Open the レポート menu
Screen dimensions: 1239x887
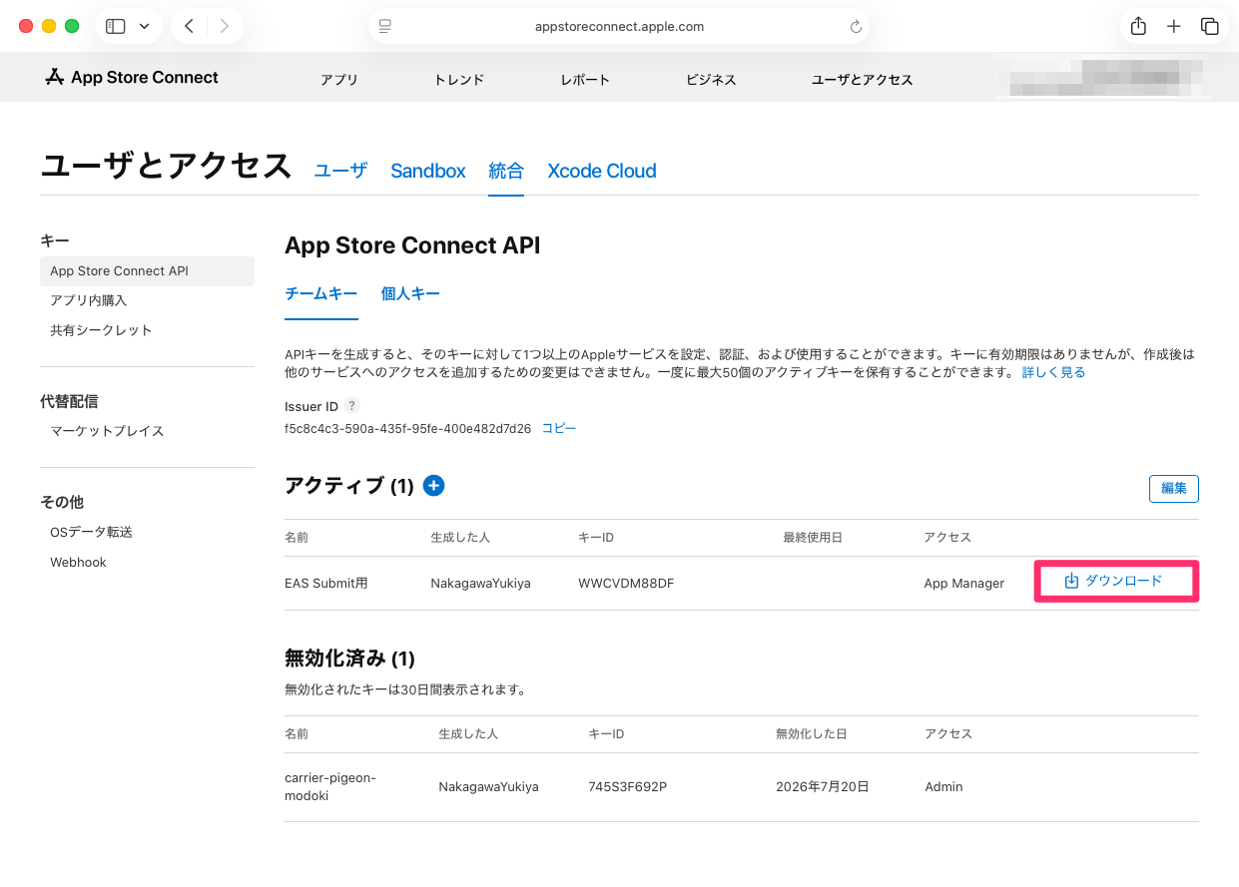pyautogui.click(x=585, y=80)
